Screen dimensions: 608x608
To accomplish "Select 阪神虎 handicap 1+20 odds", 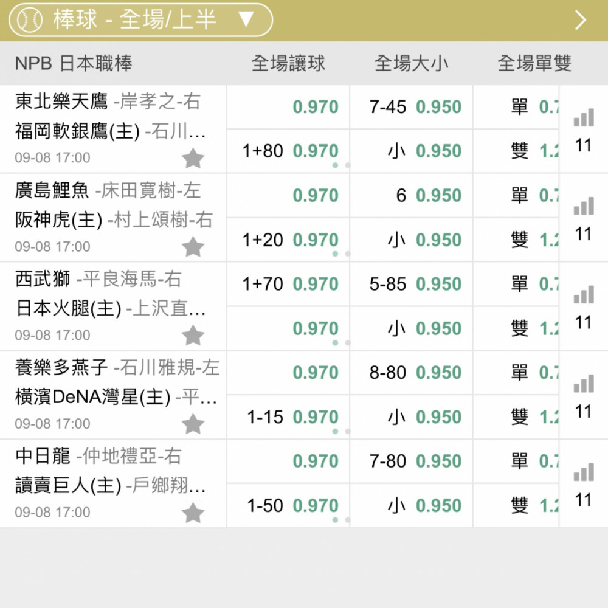I will [288, 240].
